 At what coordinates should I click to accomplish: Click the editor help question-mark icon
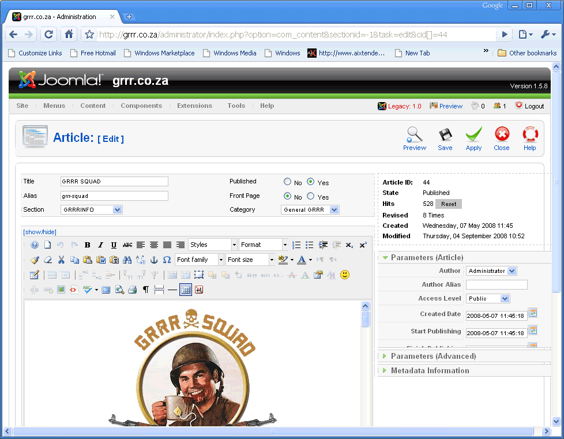point(35,245)
